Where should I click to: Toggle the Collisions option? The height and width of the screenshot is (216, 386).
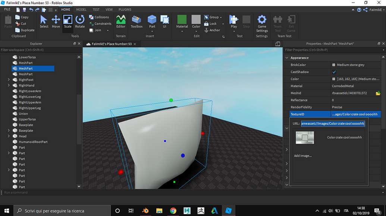tap(99, 17)
